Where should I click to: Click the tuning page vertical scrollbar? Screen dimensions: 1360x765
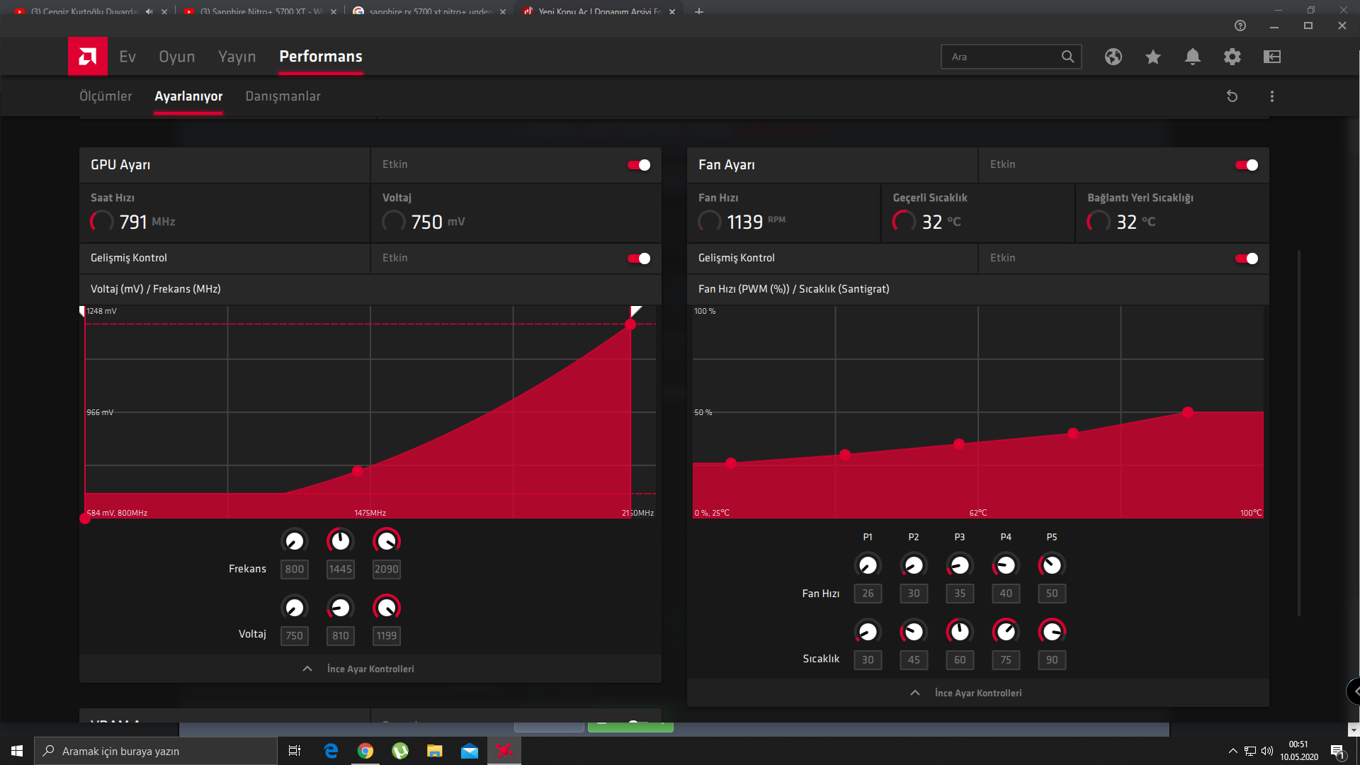pyautogui.click(x=1299, y=433)
